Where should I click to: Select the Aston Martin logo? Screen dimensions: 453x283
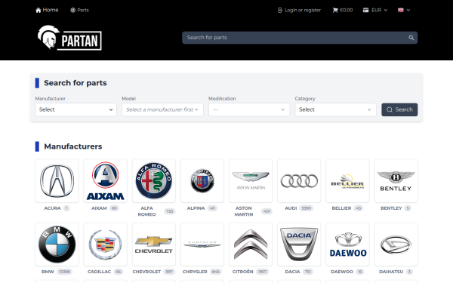(251, 181)
